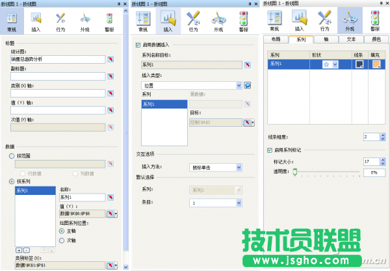Expand dropdown arrow beside 目标 selector
The image size is (390, 271).
pos(253,123)
